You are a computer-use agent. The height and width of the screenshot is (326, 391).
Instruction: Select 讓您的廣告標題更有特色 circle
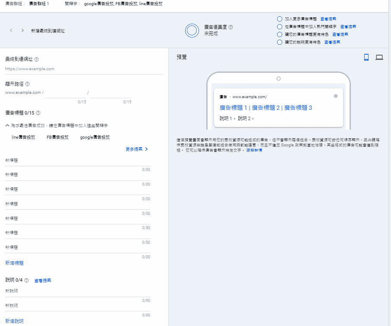[x=280, y=34]
